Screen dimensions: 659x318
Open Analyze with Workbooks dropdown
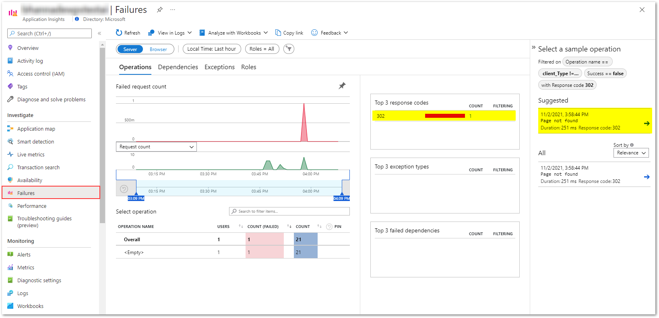point(233,33)
